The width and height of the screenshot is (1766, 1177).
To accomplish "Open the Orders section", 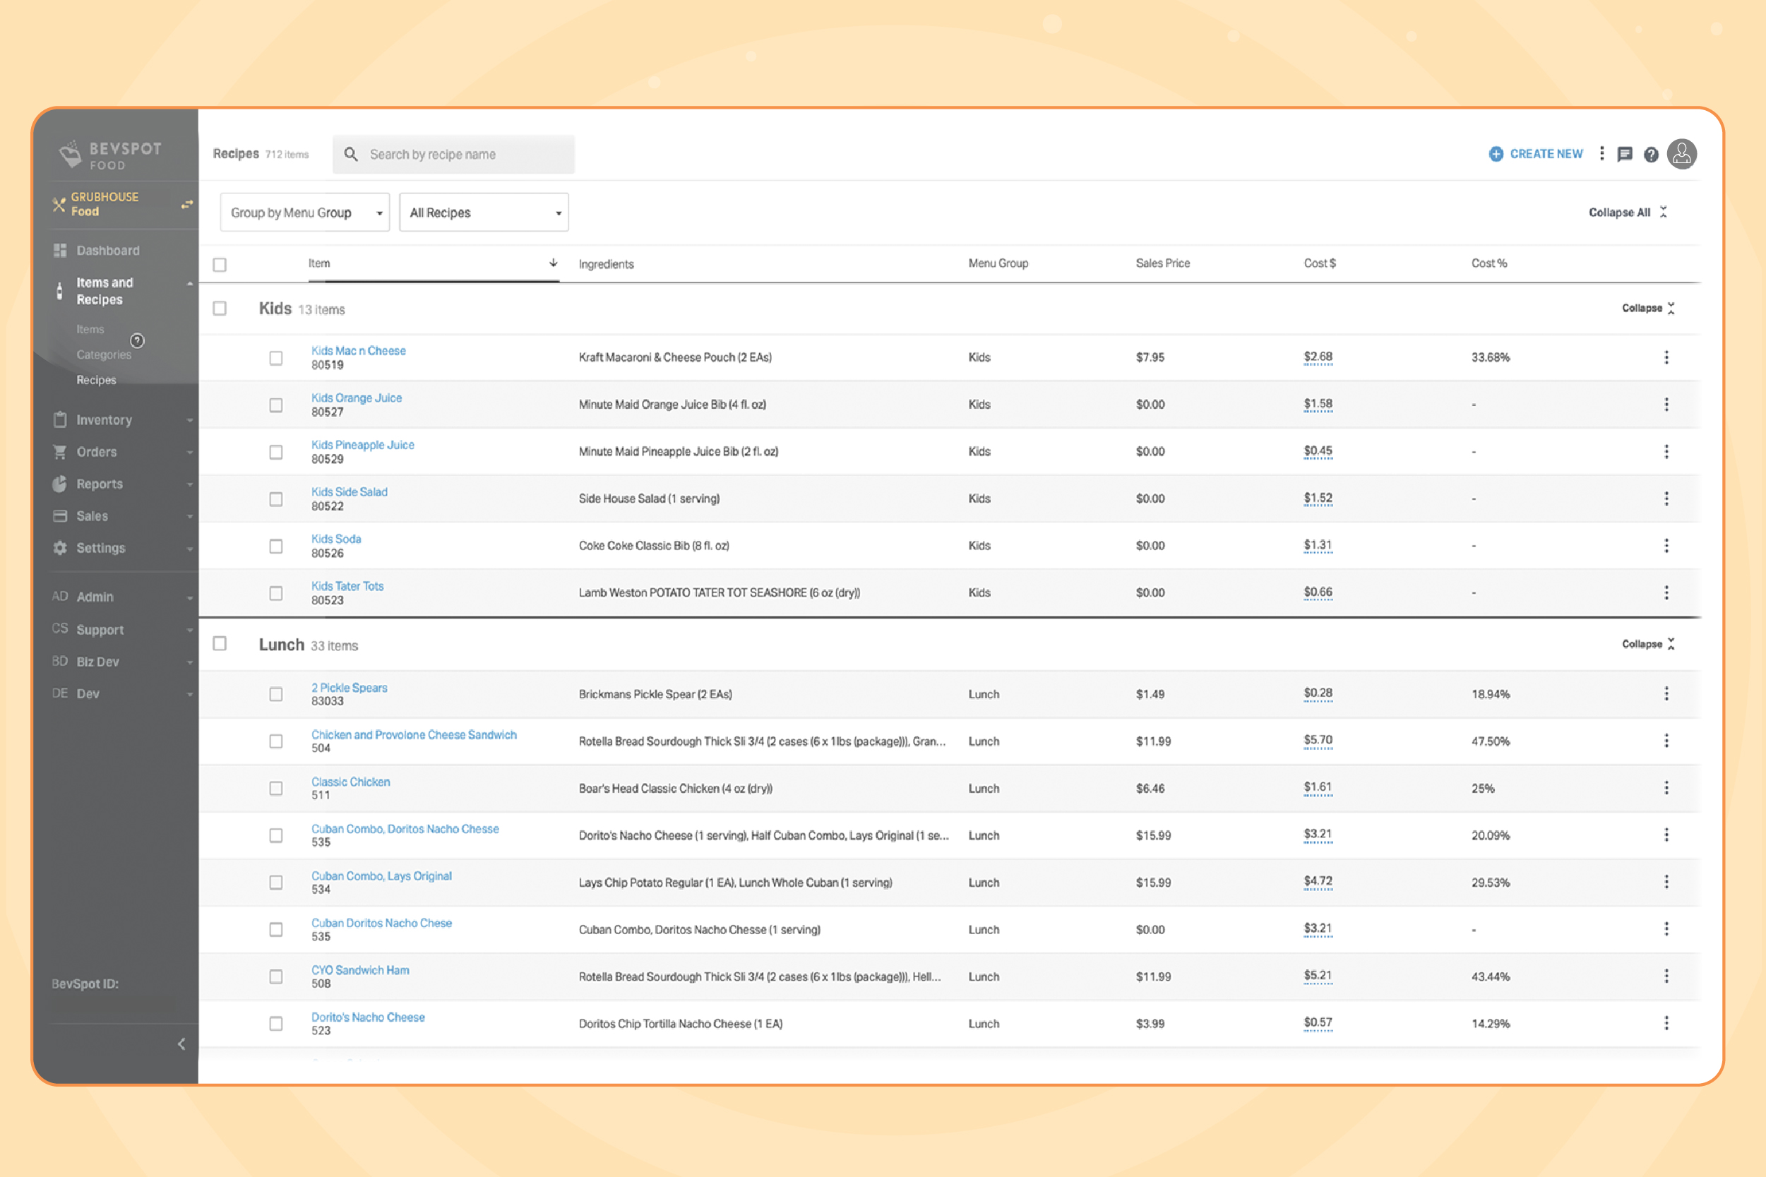I will [x=96, y=452].
